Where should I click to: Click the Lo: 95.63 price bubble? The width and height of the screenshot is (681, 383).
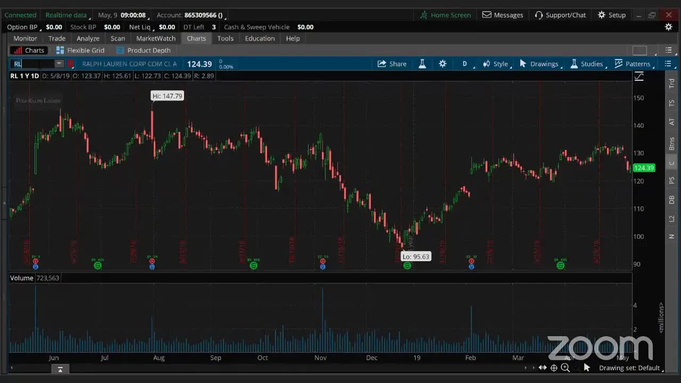416,256
